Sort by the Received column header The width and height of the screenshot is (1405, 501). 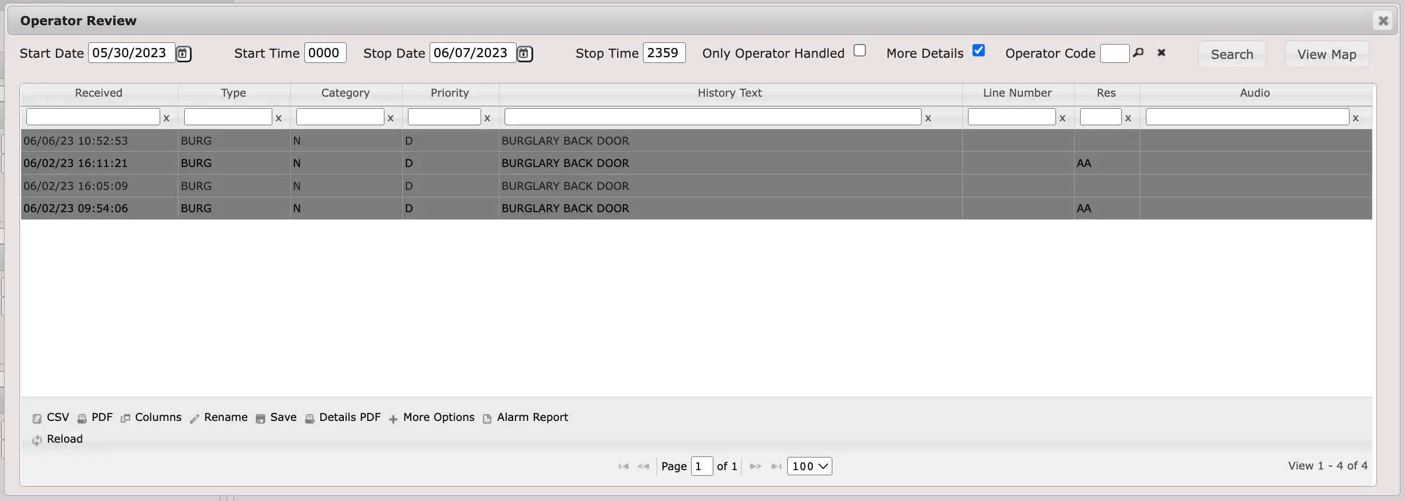[99, 93]
